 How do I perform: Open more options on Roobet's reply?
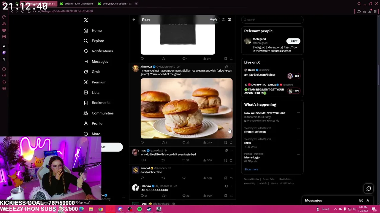[231, 168]
